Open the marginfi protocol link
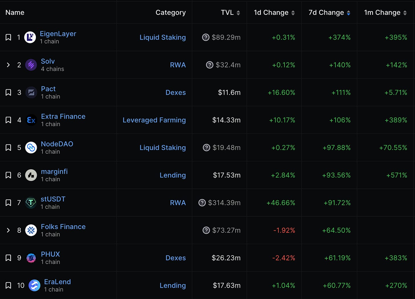Viewport: 415px width, 299px height. coord(54,172)
